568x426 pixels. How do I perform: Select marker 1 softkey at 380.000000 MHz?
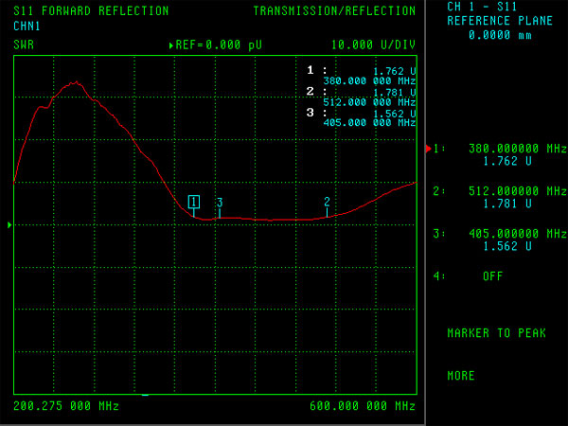pos(500,154)
